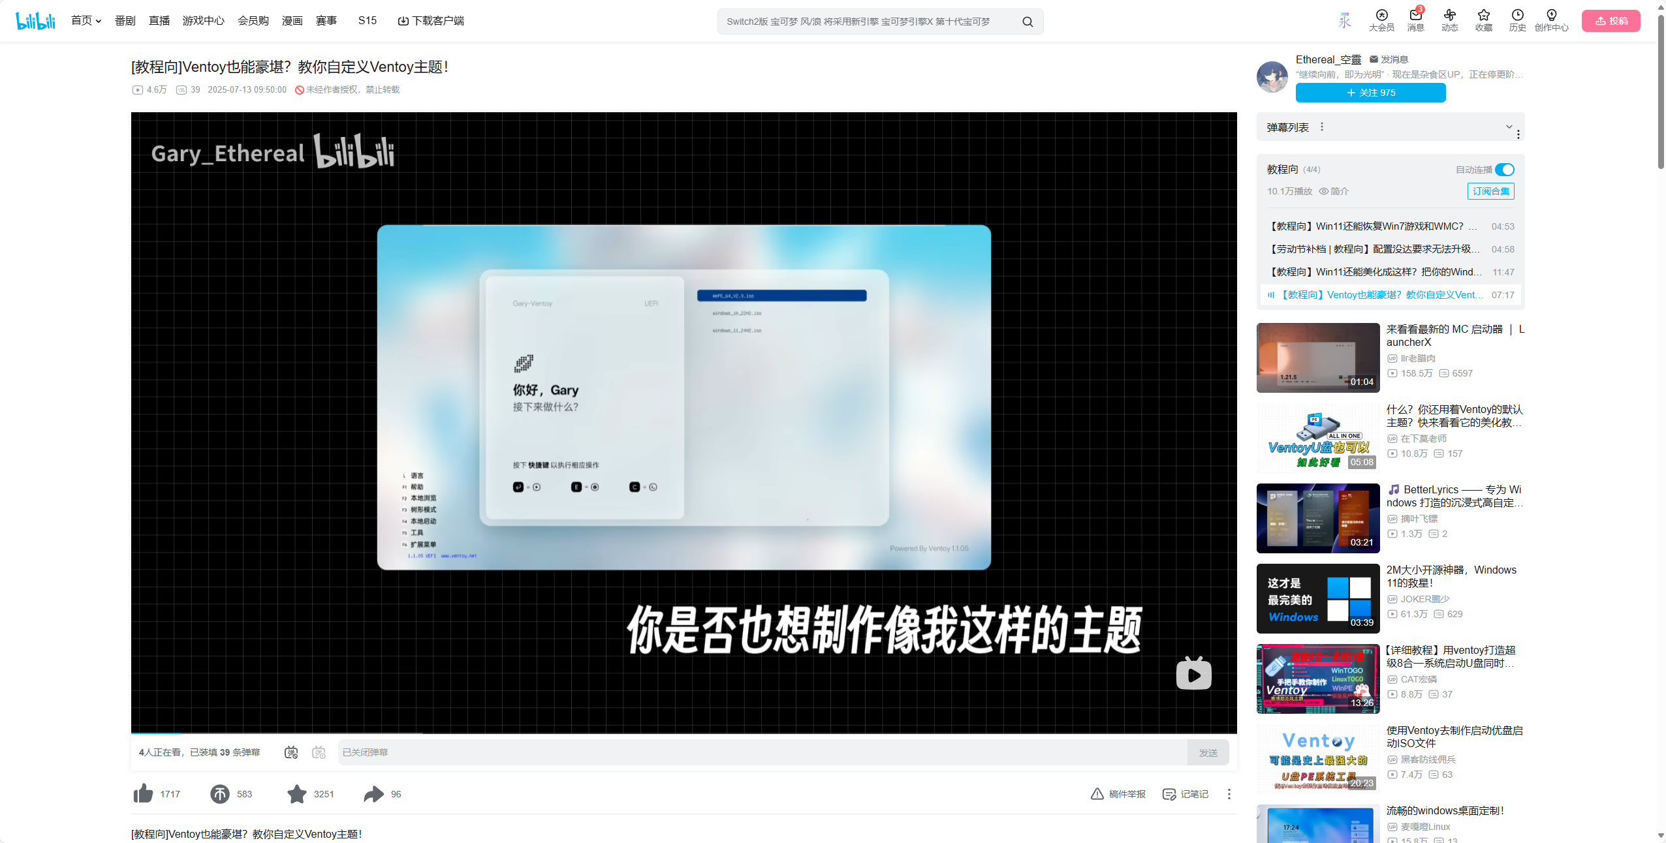
Task: Expand the 弹幕列表 chevron
Action: pos(1509,127)
